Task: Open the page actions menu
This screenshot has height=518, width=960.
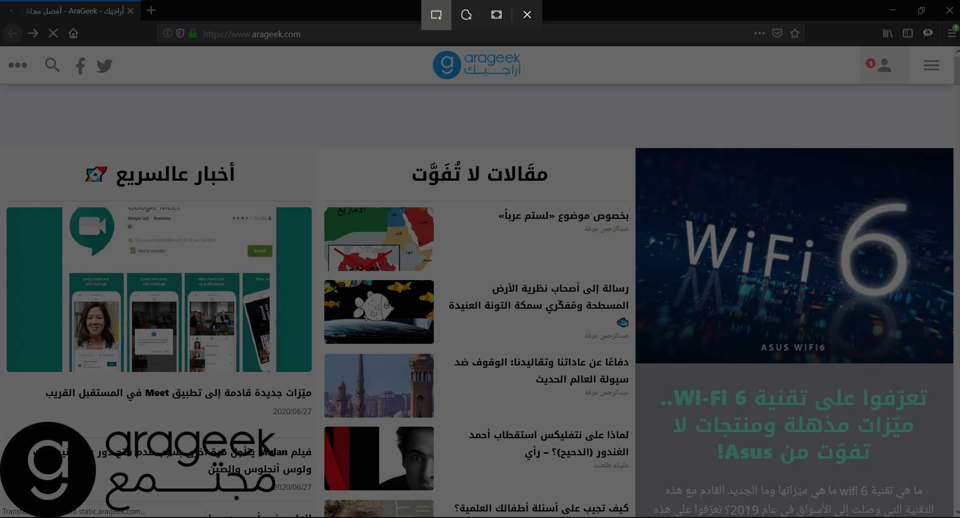Action: (759, 34)
